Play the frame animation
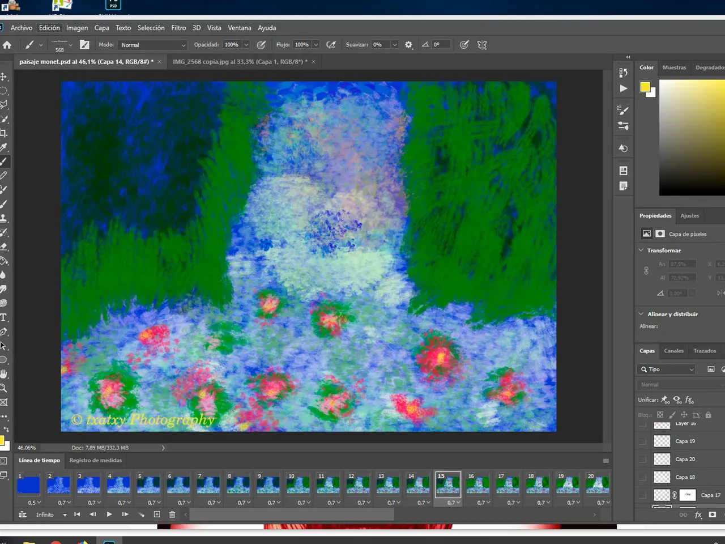 [x=109, y=515]
